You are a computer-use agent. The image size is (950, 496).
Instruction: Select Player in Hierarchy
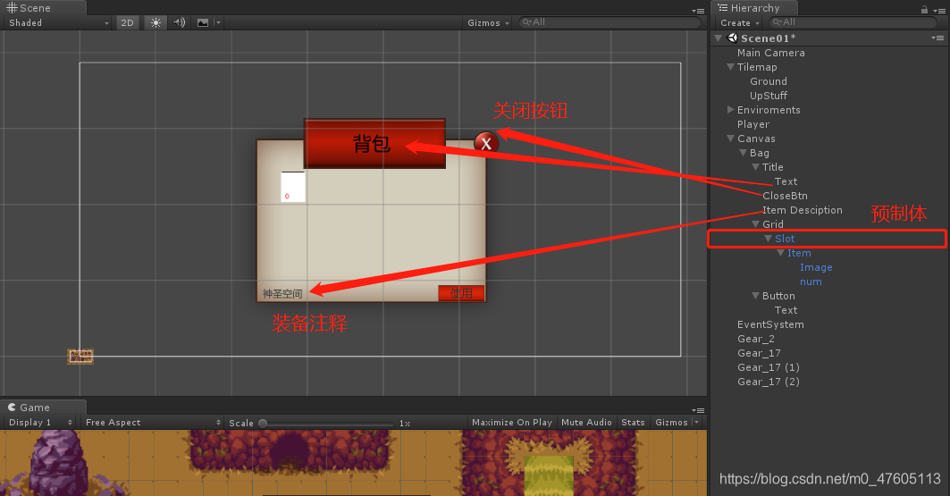[x=753, y=124]
